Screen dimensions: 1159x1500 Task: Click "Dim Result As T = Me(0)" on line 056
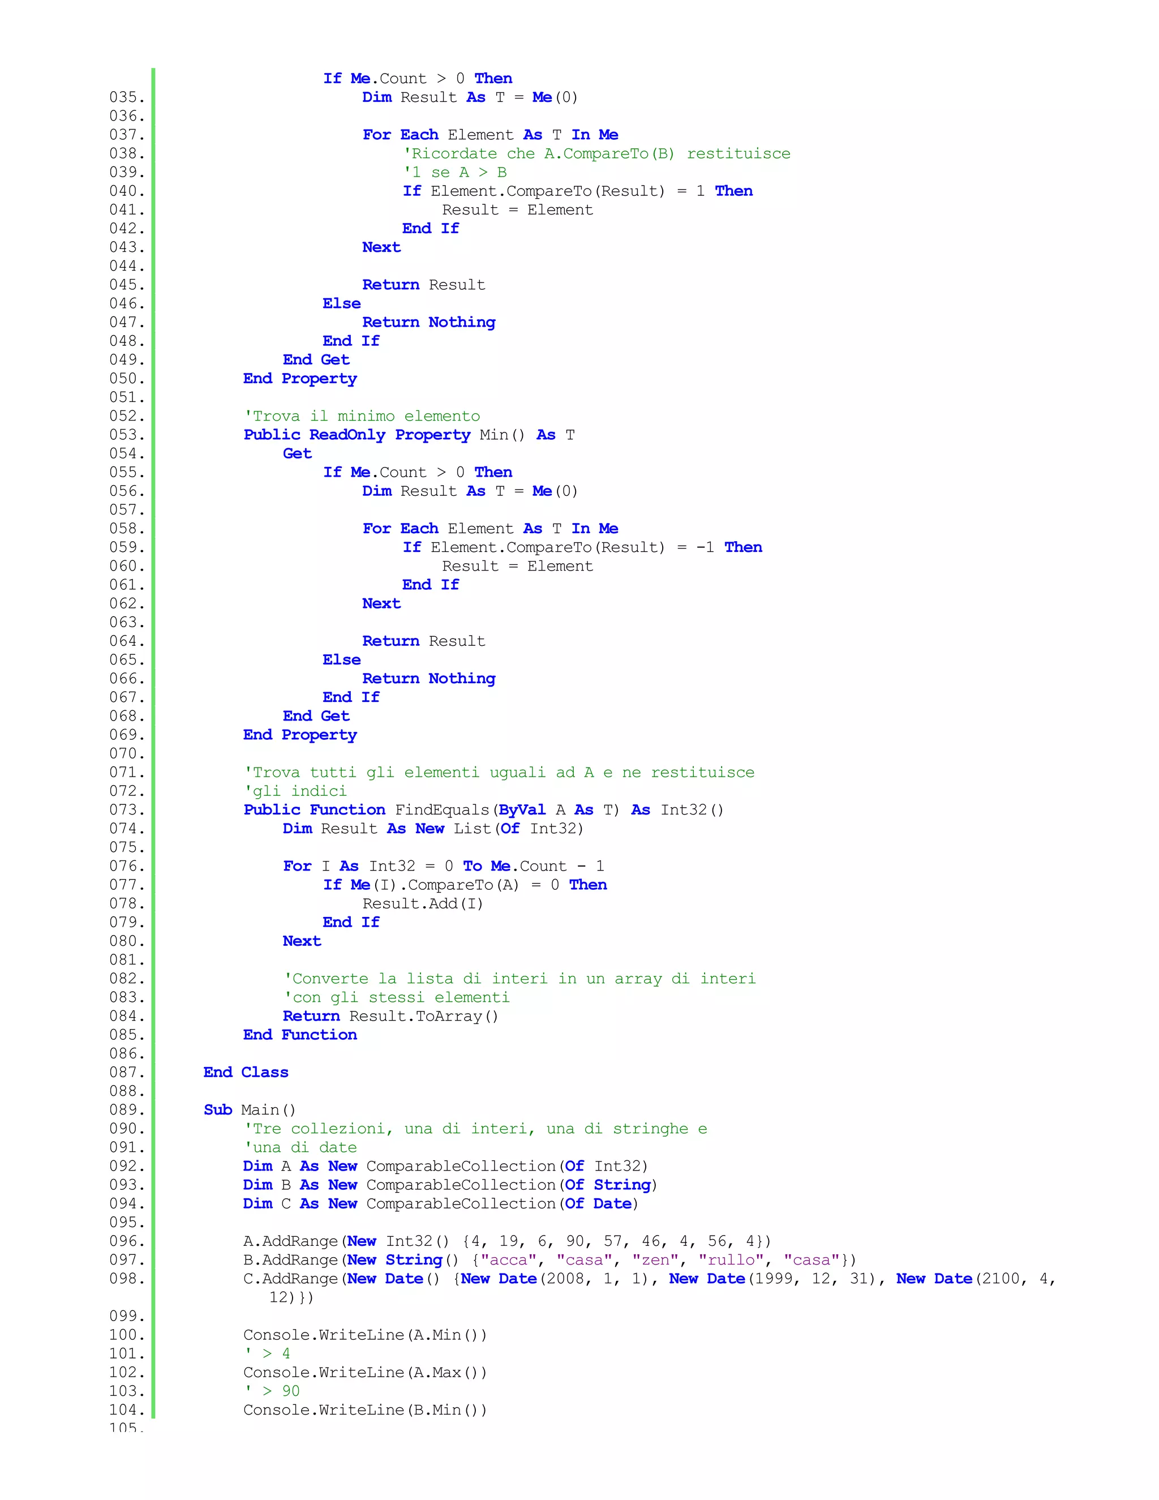pyautogui.click(x=470, y=491)
